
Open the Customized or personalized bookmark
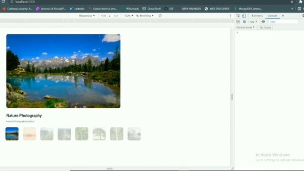click(x=103, y=9)
